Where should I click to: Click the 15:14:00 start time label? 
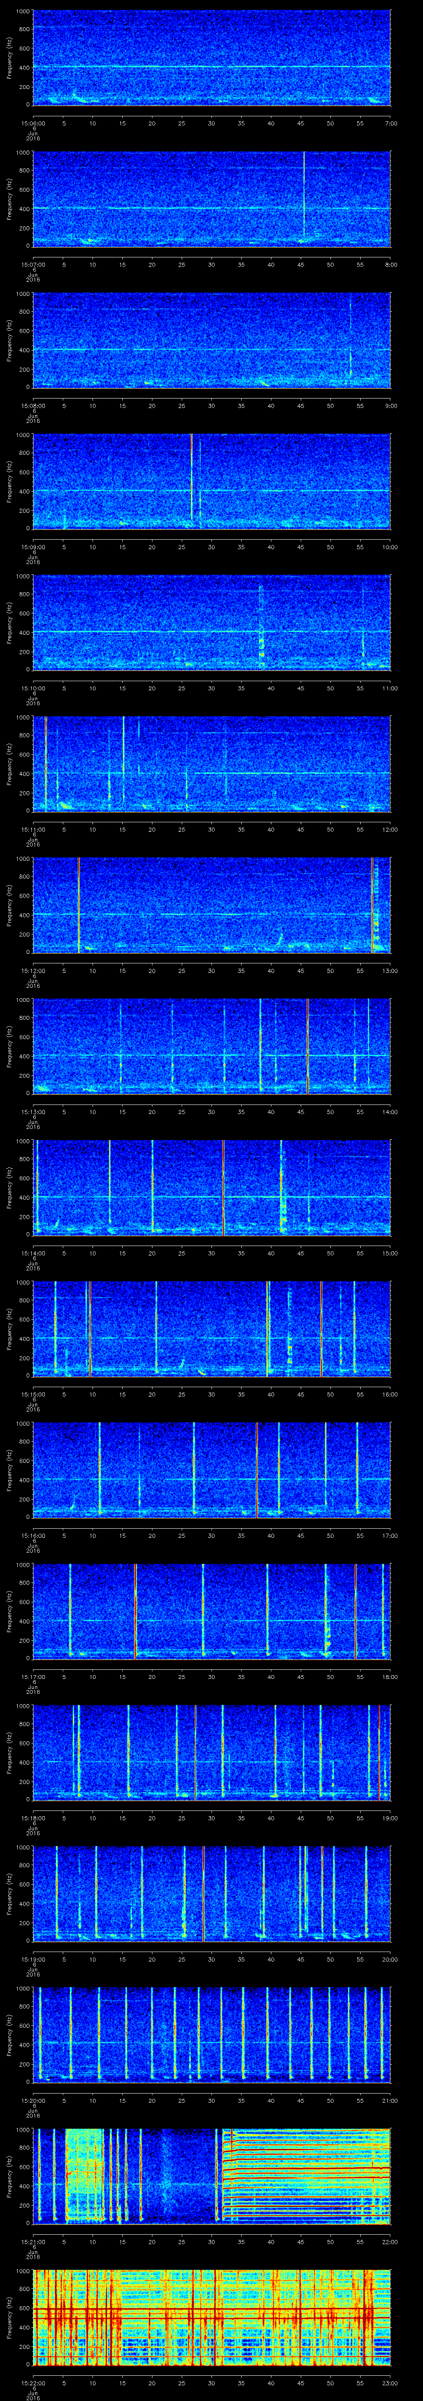[33, 1253]
